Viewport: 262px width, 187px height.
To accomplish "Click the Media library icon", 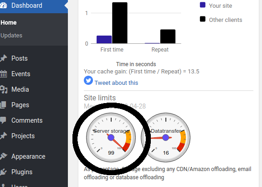I will click(4, 89).
